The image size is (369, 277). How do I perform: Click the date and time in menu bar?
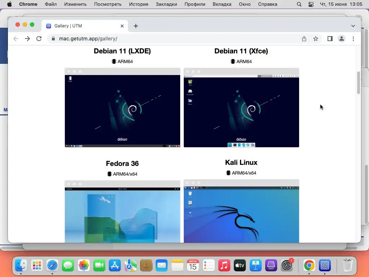tap(341, 4)
